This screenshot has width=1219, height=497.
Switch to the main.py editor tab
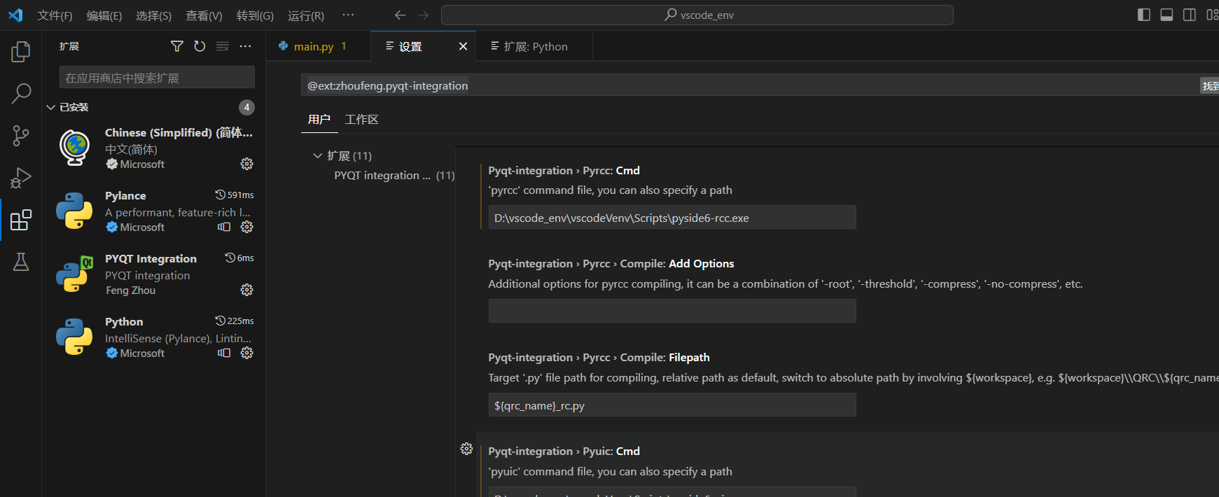[313, 46]
